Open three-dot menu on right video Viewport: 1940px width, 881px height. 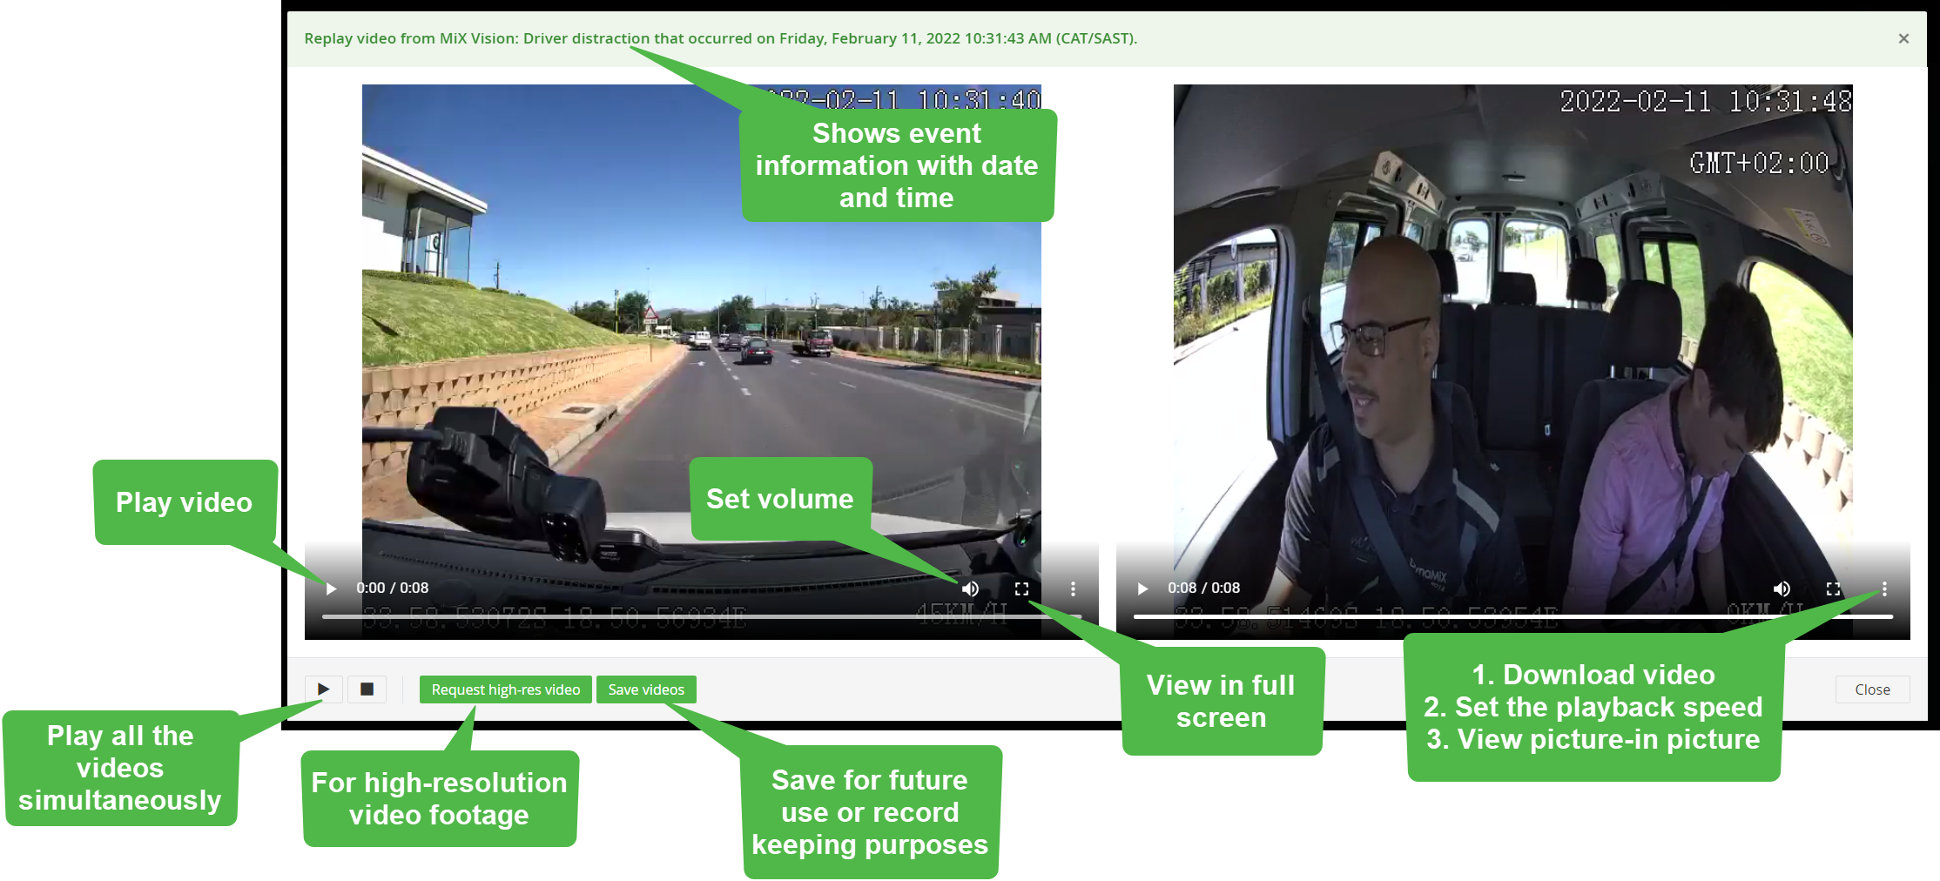pos(1884,589)
